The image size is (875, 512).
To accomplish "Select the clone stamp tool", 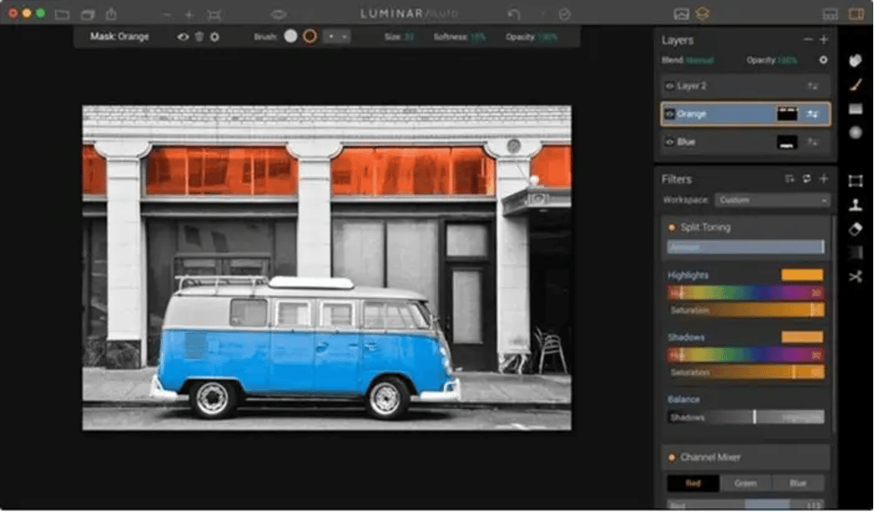I will [855, 205].
